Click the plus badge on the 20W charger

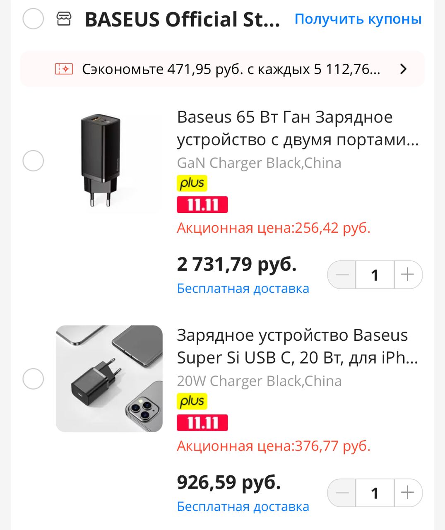point(192,401)
